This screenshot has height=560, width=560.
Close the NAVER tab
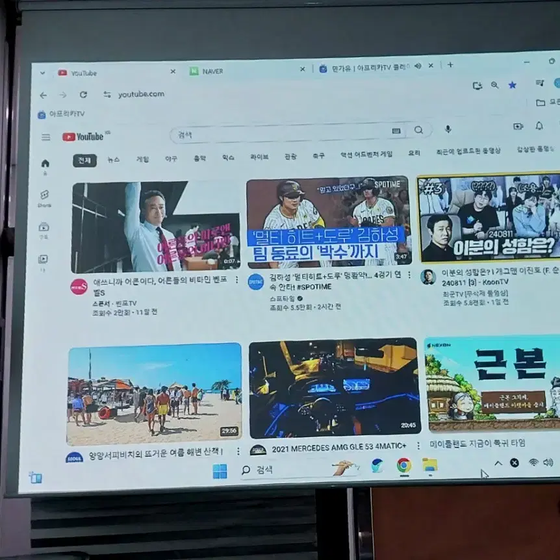pyautogui.click(x=303, y=70)
